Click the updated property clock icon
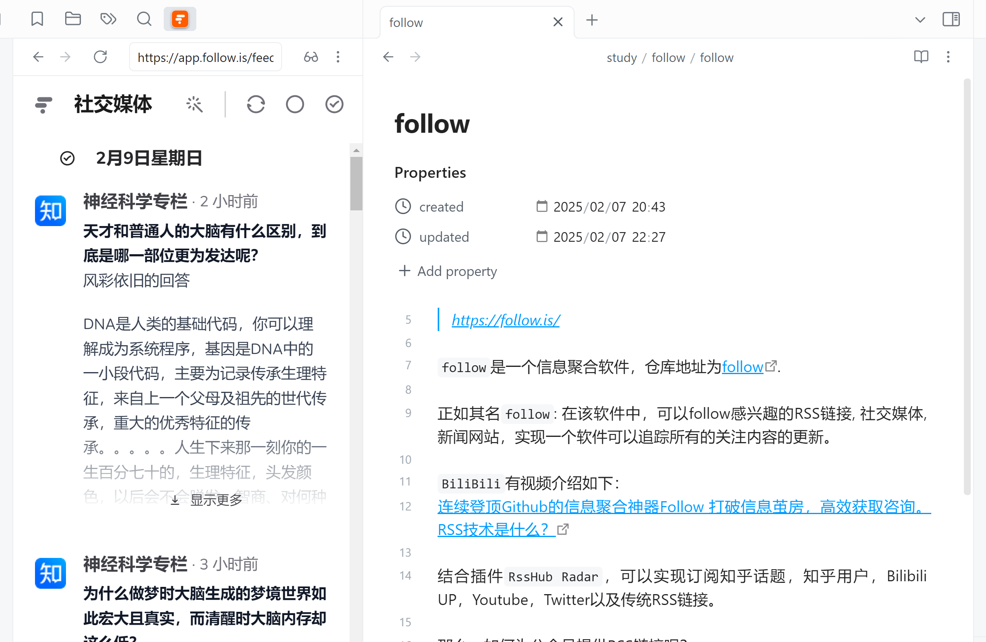 [x=403, y=237]
